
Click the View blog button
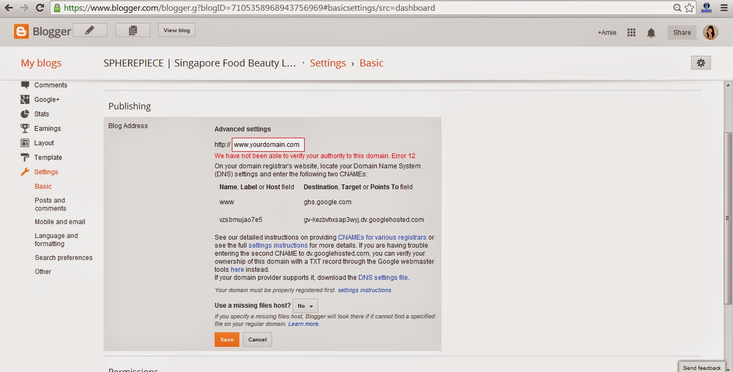177,30
